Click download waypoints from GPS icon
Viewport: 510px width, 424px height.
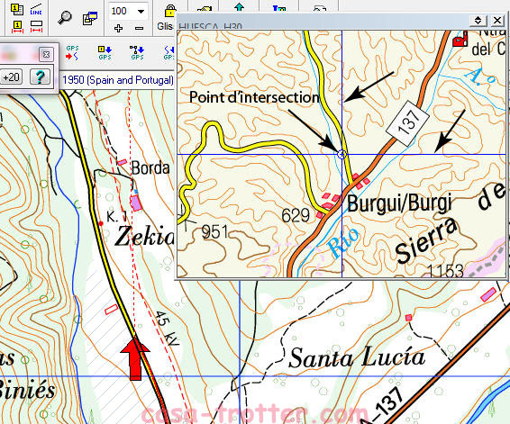pos(105,52)
